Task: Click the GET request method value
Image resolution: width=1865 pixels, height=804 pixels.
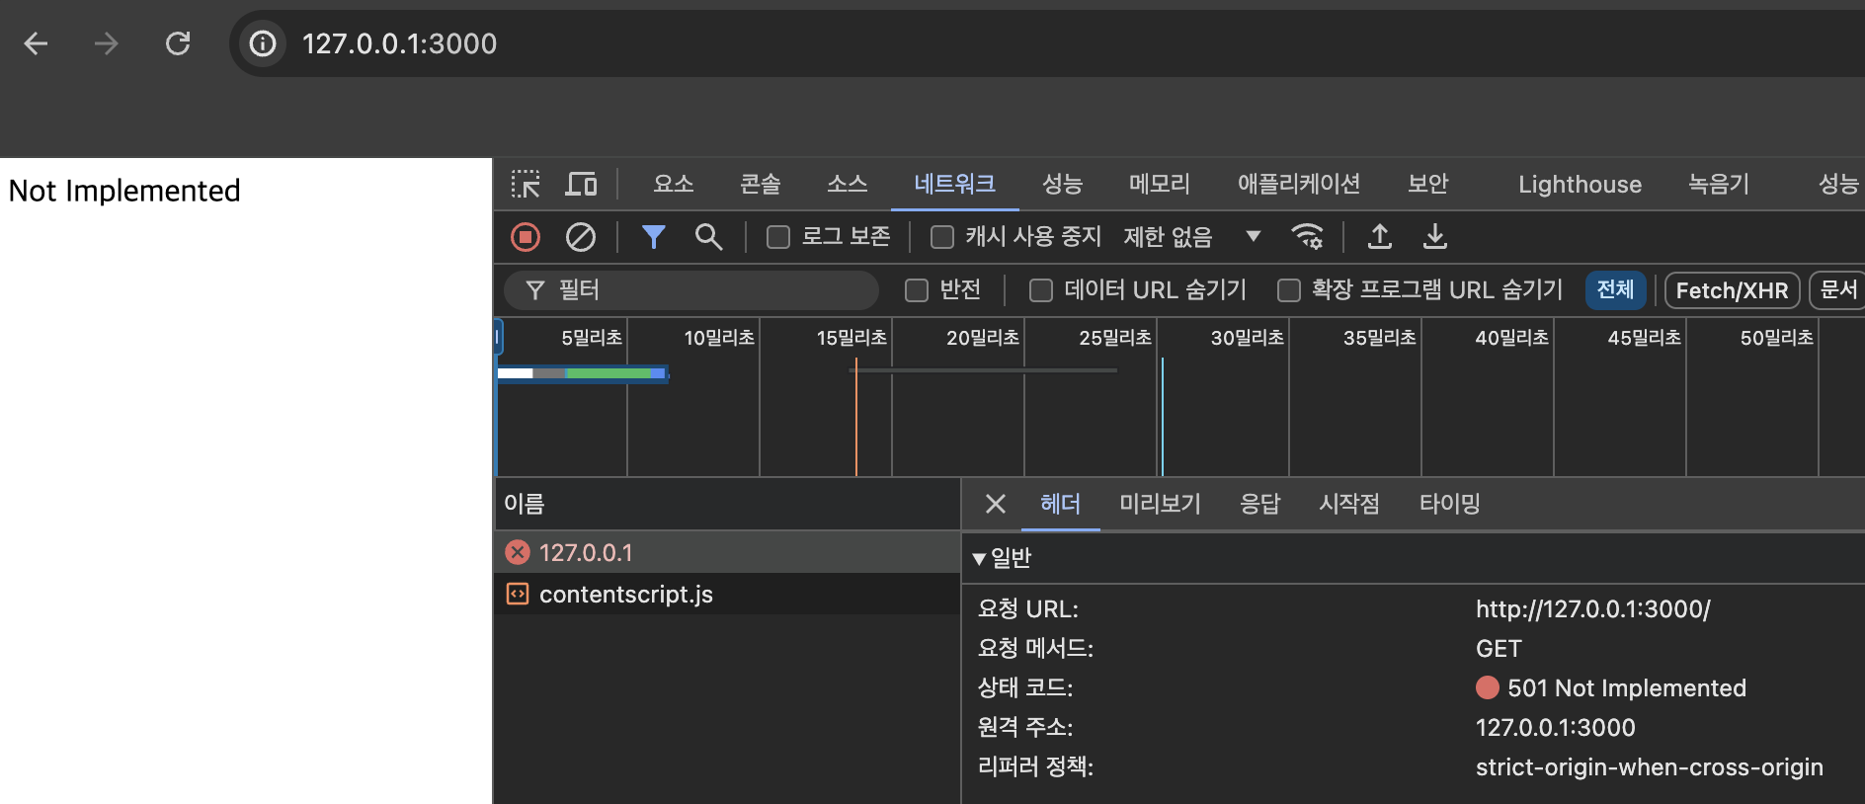Action: point(1499,649)
